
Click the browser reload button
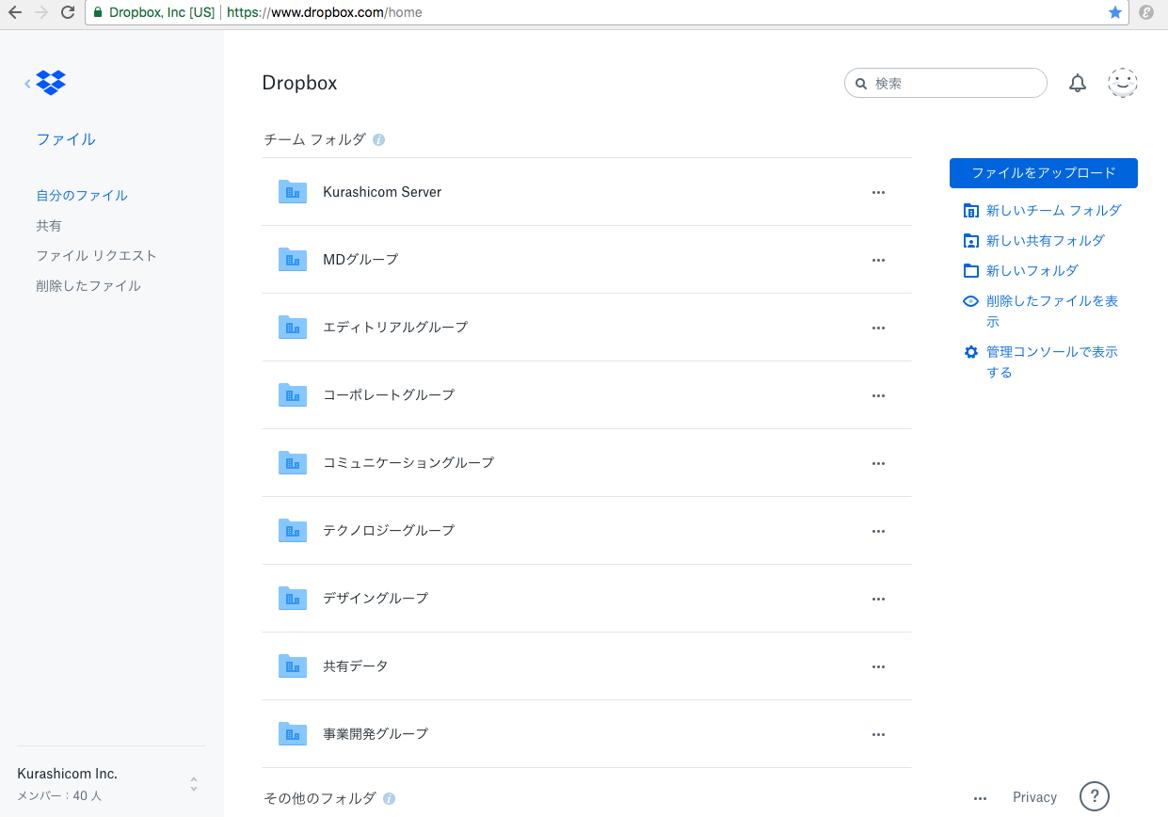67,12
